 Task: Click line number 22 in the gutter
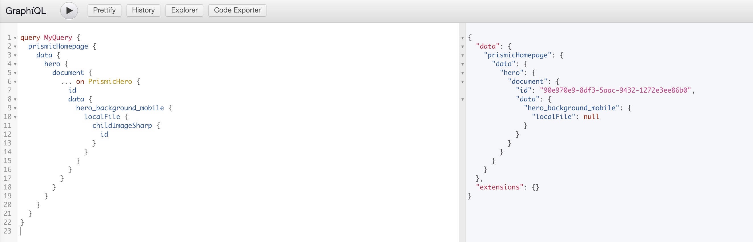tap(8, 222)
